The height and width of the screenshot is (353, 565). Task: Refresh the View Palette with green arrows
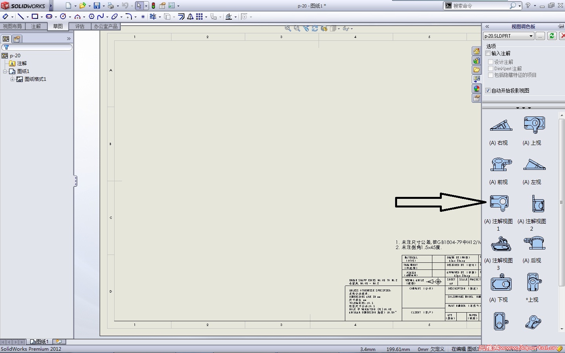pyautogui.click(x=552, y=36)
